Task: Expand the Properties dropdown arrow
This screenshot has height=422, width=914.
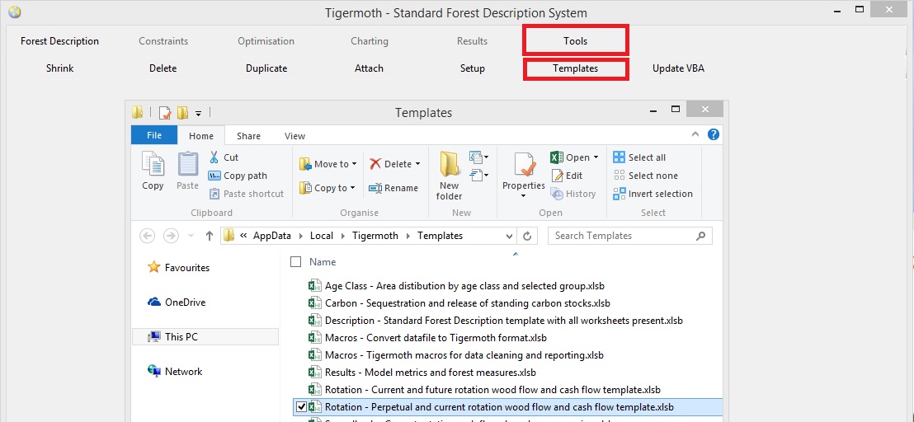Action: pos(524,195)
